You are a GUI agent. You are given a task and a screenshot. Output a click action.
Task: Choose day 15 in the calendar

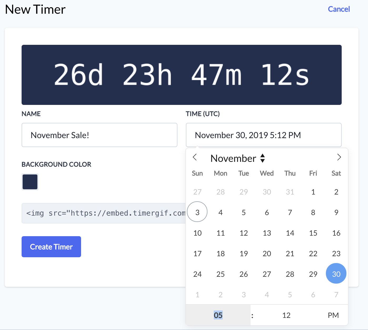[x=313, y=233]
